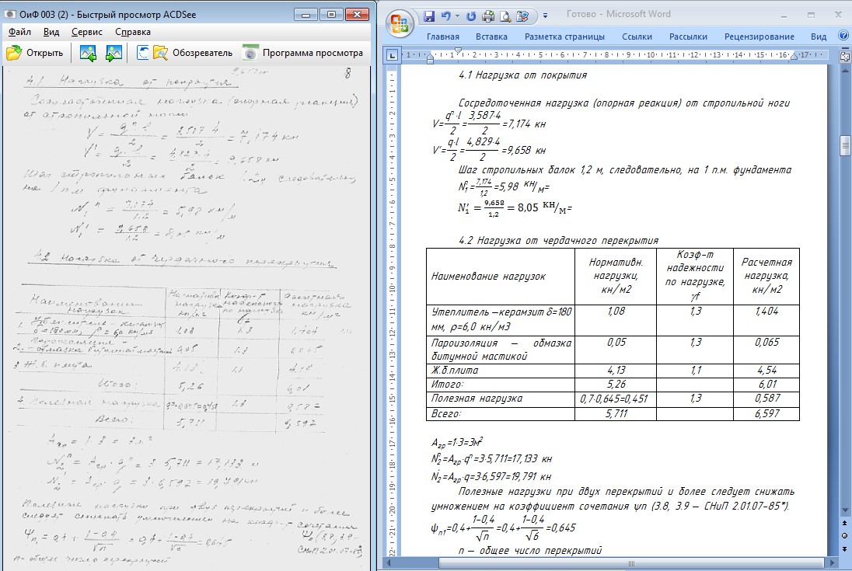852x571 pixels.
Task: Redo action in Word quick toolbar
Action: [471, 16]
